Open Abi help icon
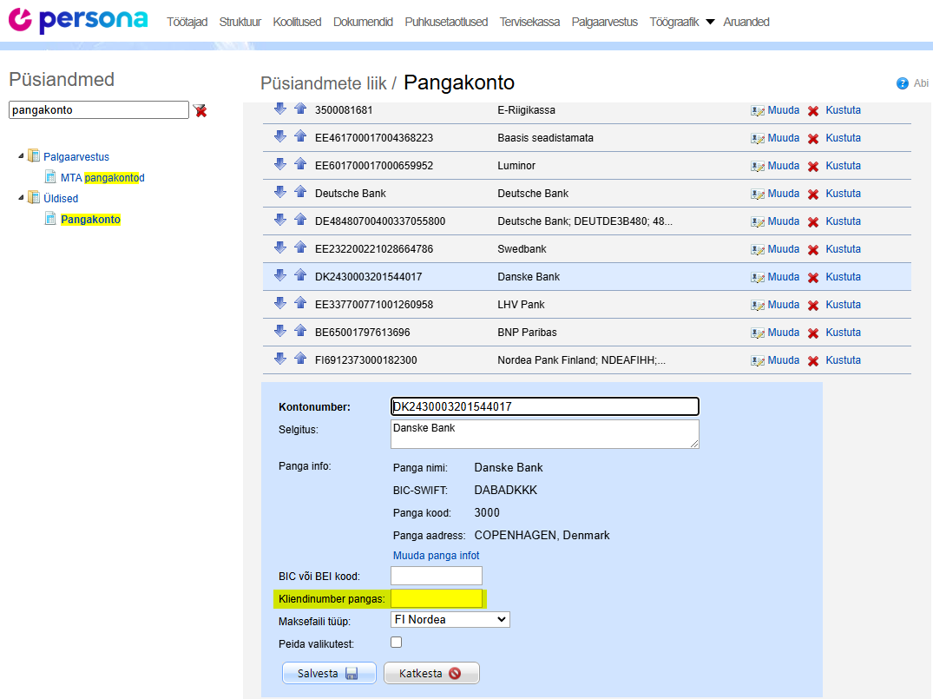 click(x=902, y=83)
